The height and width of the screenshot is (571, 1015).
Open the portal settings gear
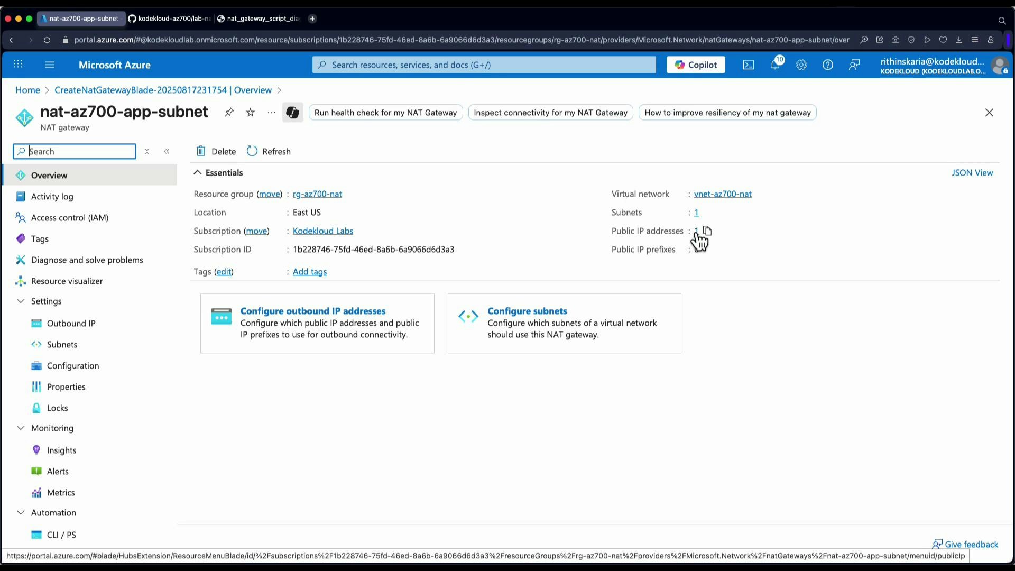pyautogui.click(x=801, y=65)
